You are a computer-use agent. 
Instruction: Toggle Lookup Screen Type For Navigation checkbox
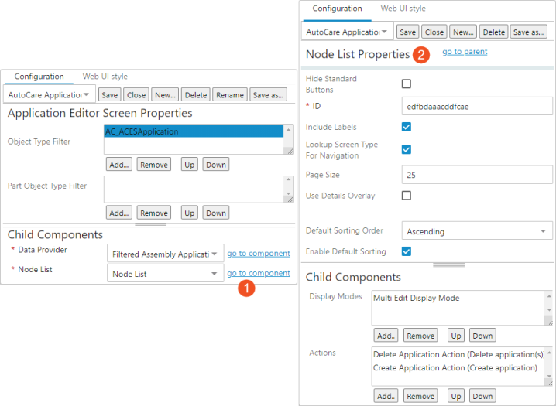point(407,149)
